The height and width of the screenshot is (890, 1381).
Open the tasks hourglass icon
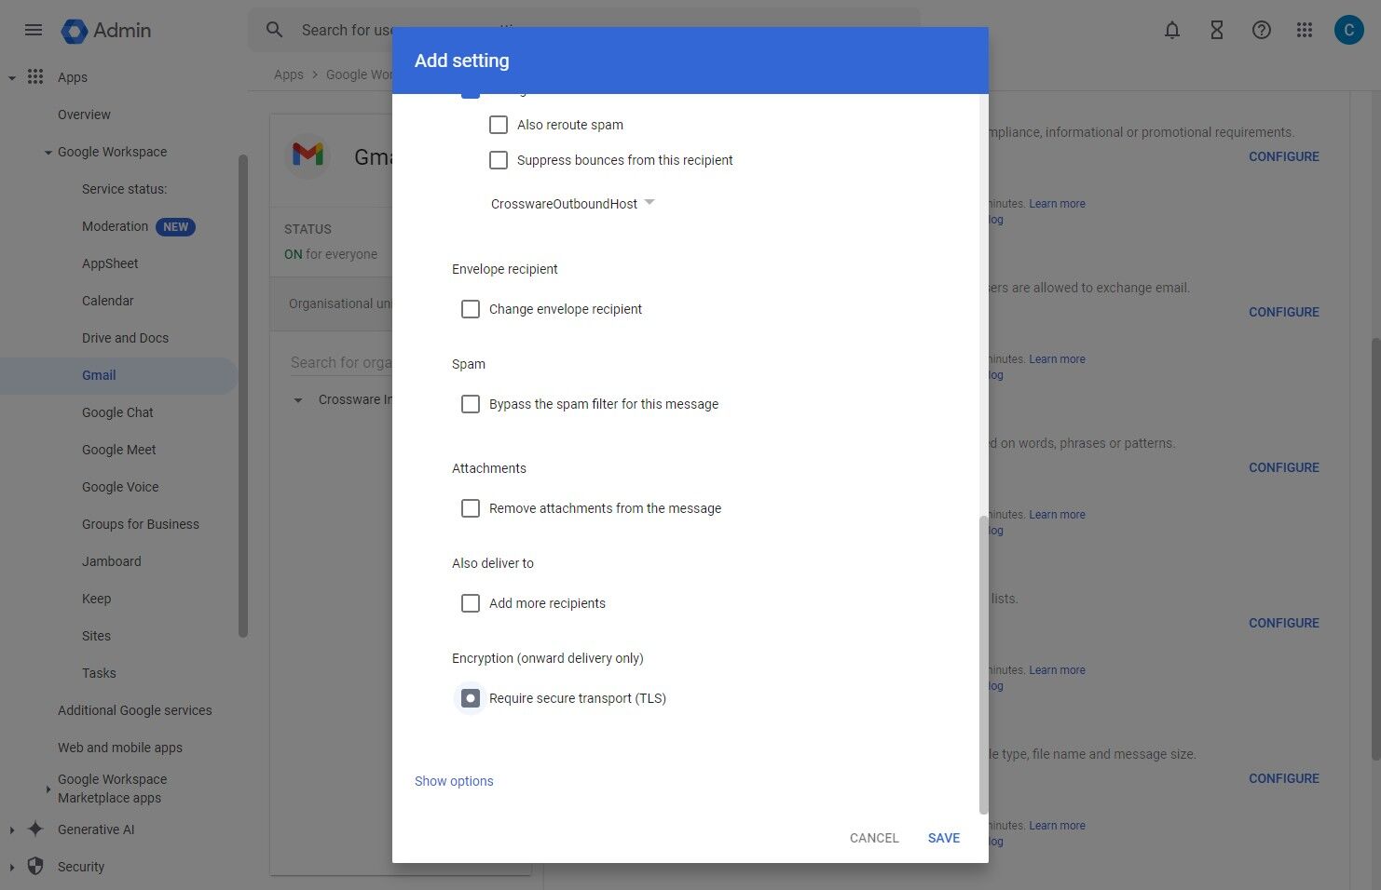[1217, 30]
